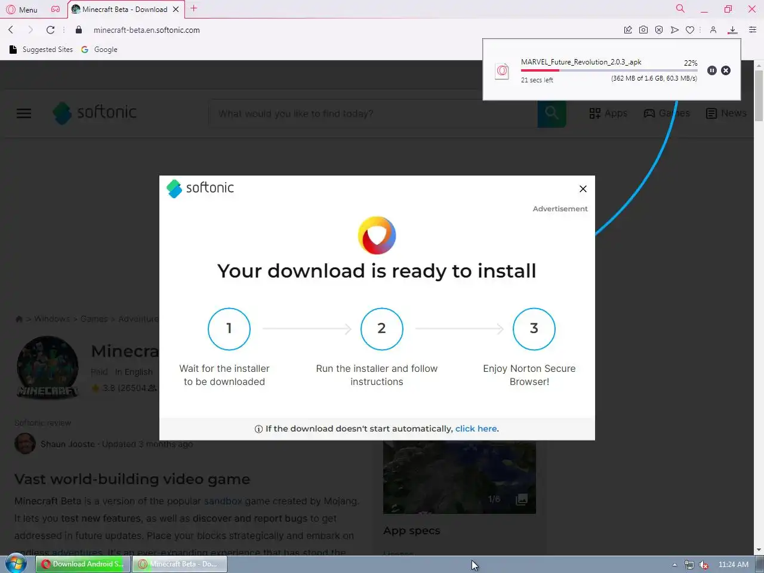Open the Apps section
764x573 pixels.
coord(608,113)
